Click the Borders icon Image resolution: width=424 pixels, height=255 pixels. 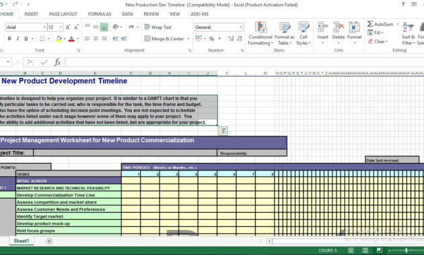[42, 39]
